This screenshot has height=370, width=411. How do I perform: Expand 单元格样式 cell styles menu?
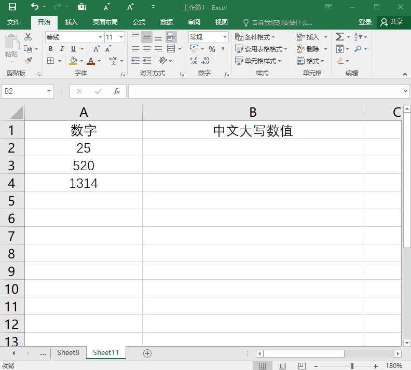(258, 61)
